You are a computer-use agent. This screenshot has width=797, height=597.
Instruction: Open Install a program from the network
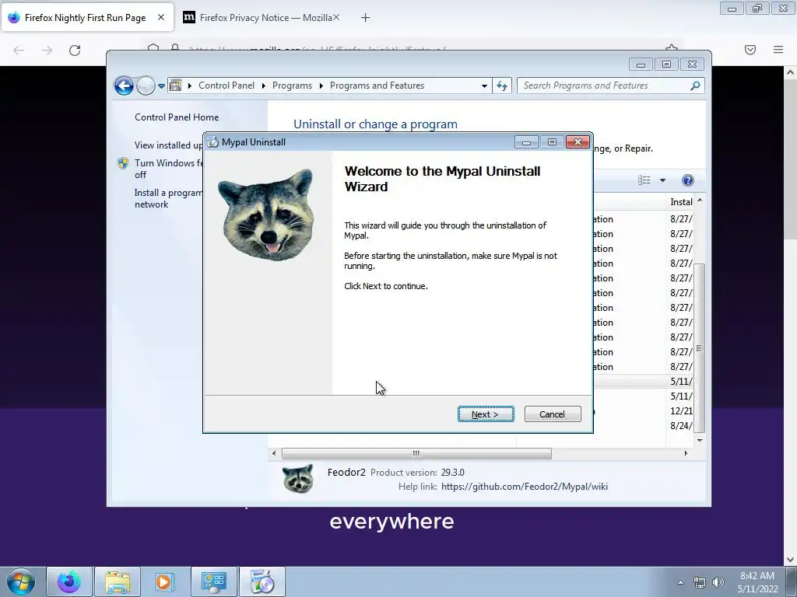click(x=168, y=198)
